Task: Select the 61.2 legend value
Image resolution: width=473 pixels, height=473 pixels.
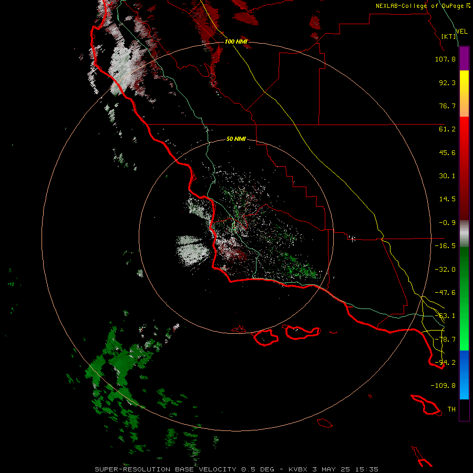Action: (447, 129)
